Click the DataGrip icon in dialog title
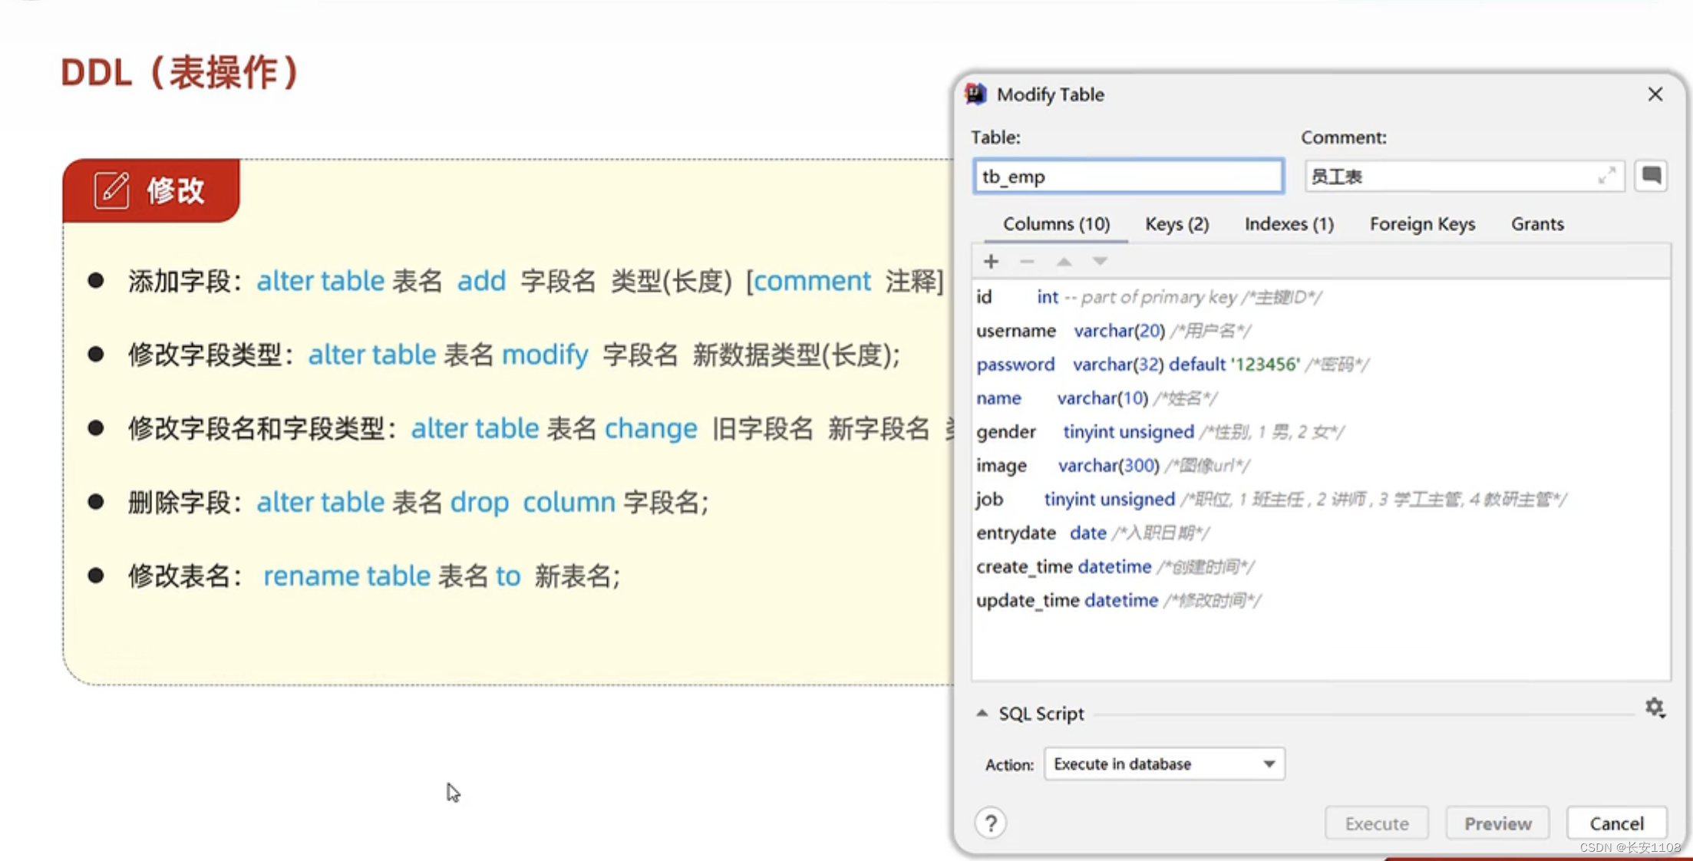Viewport: 1693px width, 861px height. [x=976, y=94]
